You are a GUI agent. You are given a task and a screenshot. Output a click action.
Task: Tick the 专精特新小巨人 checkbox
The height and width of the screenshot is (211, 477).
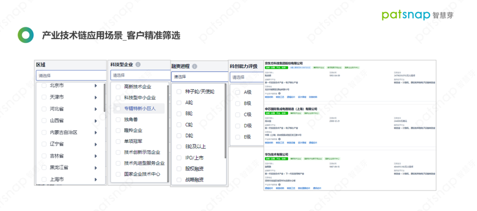[118, 108]
